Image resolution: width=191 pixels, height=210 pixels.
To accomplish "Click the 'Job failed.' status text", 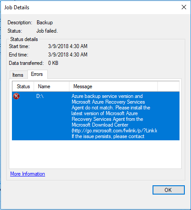I will [47, 31].
